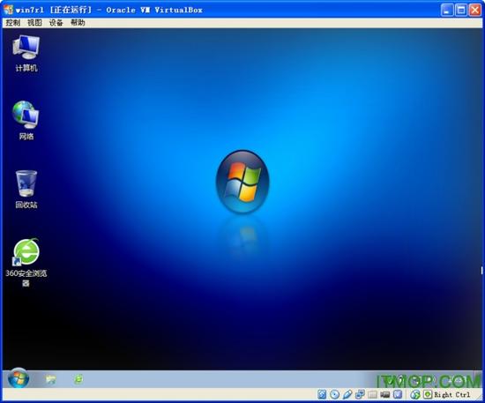The height and width of the screenshot is (403, 485).
Task: Select the 网络 desktop icon
Action: 26,121
